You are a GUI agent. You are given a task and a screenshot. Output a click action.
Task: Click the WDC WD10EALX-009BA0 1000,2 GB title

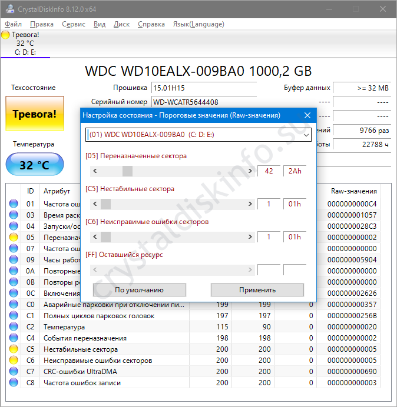tap(198, 71)
